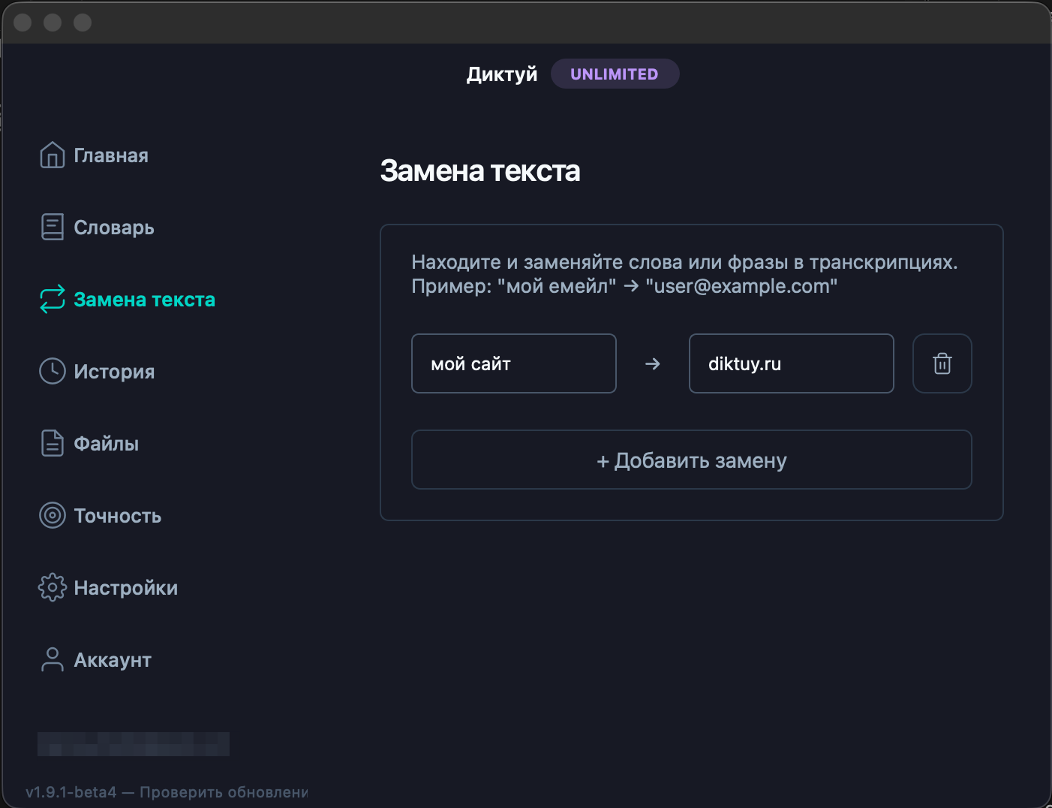Click the person icon beside Аккаунт

(x=52, y=659)
